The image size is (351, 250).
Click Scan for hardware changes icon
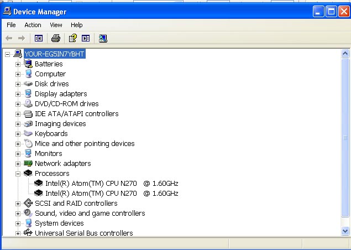click(103, 38)
